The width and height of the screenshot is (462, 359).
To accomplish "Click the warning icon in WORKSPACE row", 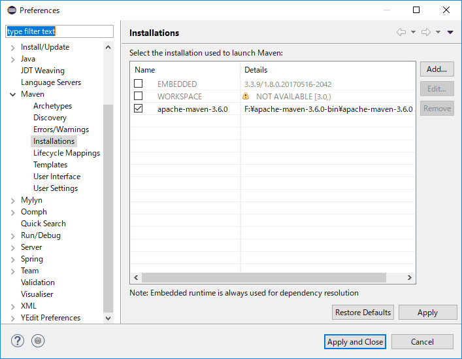I will click(246, 96).
